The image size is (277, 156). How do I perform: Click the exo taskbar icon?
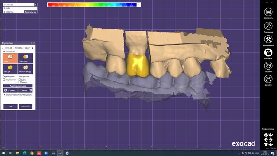click(x=53, y=153)
